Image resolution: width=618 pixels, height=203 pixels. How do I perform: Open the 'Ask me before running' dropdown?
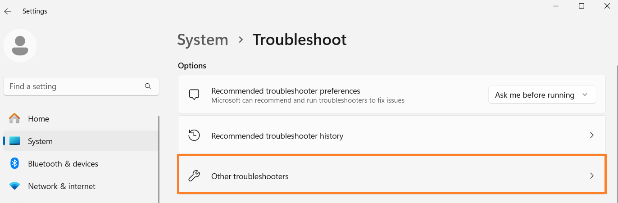tap(542, 95)
